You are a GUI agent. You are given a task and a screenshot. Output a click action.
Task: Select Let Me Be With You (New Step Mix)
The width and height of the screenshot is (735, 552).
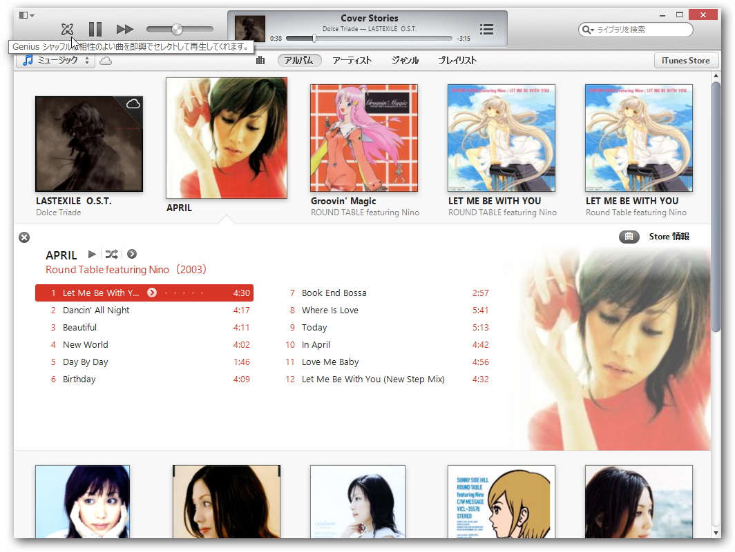[x=383, y=379]
